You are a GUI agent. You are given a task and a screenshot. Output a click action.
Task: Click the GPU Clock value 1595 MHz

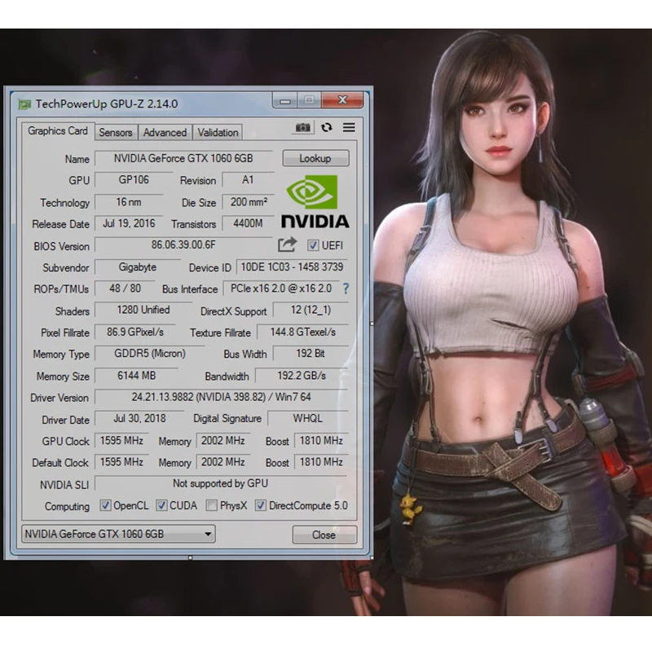(x=121, y=441)
